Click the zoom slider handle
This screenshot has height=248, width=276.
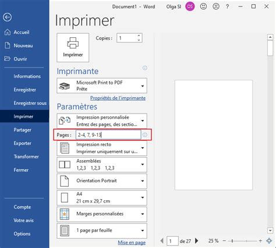232,241
